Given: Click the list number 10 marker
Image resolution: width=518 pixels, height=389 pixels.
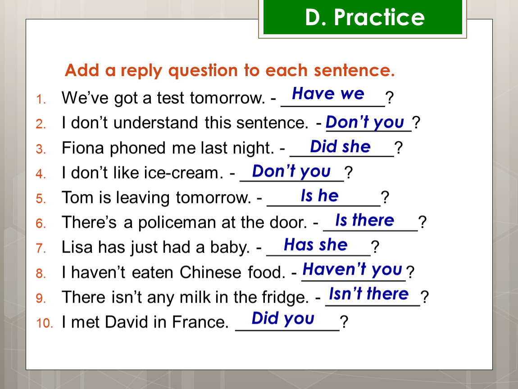Looking at the screenshot, I should click(x=44, y=323).
